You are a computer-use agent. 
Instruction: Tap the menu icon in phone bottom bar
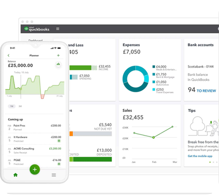point(54,175)
